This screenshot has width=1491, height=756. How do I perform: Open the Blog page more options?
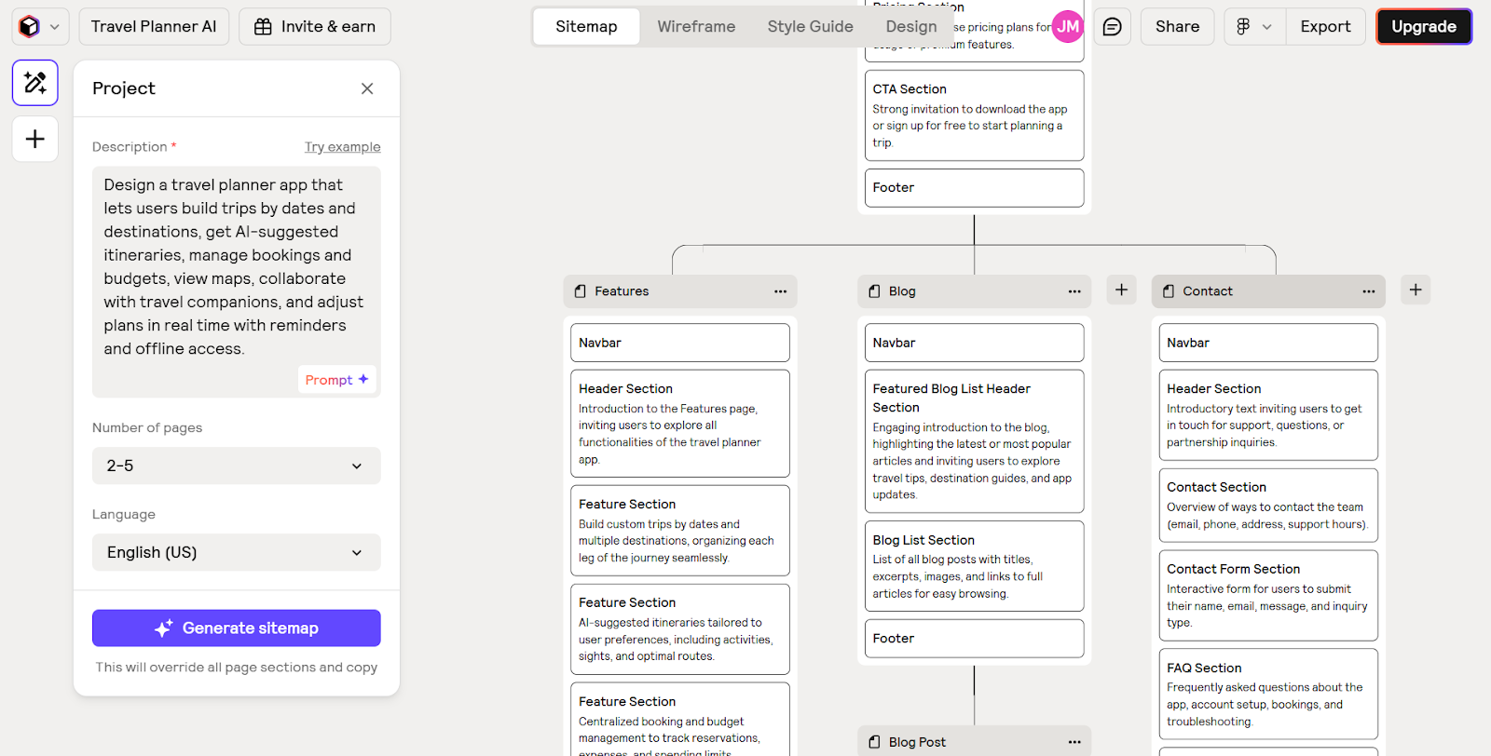tap(1074, 291)
